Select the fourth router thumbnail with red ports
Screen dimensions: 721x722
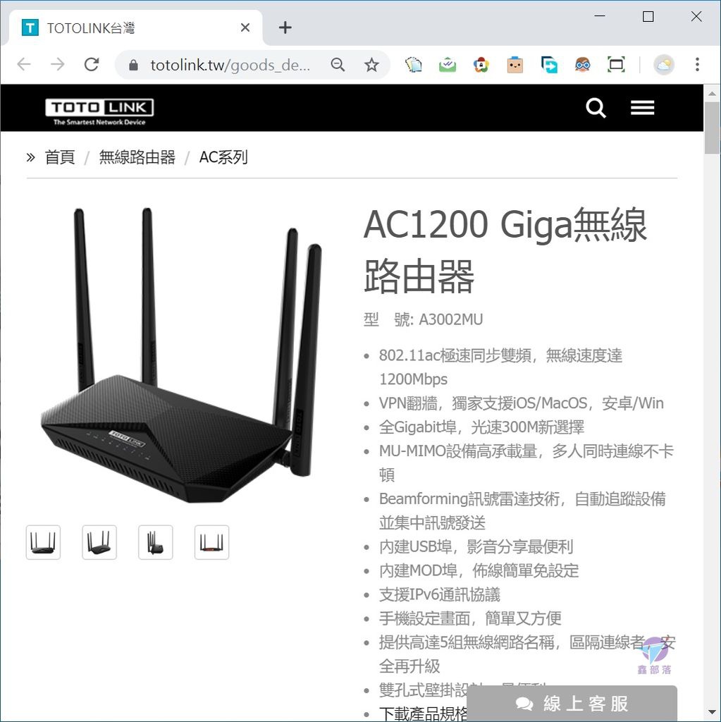211,542
